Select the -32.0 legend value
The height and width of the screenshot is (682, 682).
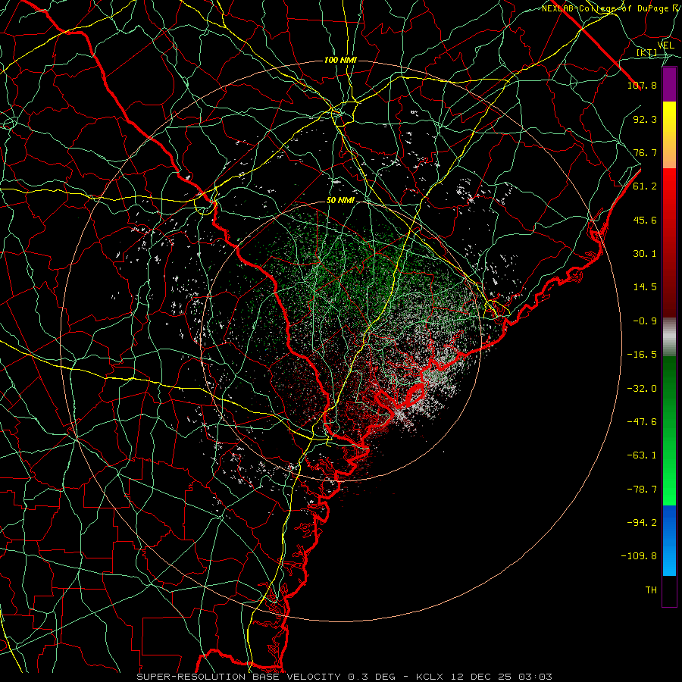[642, 389]
